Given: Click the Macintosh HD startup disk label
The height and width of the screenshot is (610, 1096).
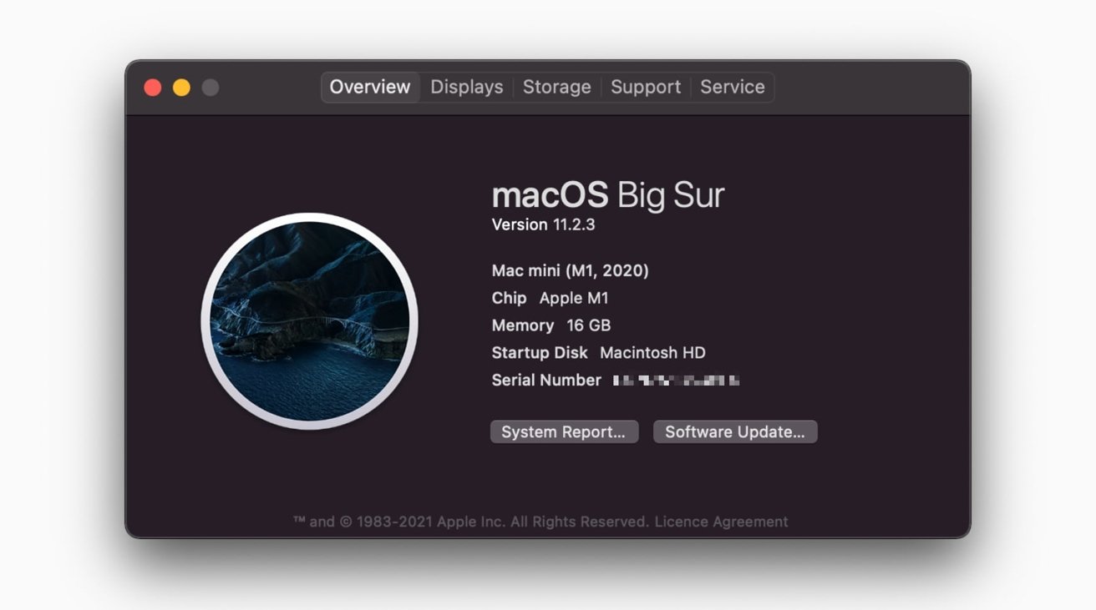Looking at the screenshot, I should point(651,352).
